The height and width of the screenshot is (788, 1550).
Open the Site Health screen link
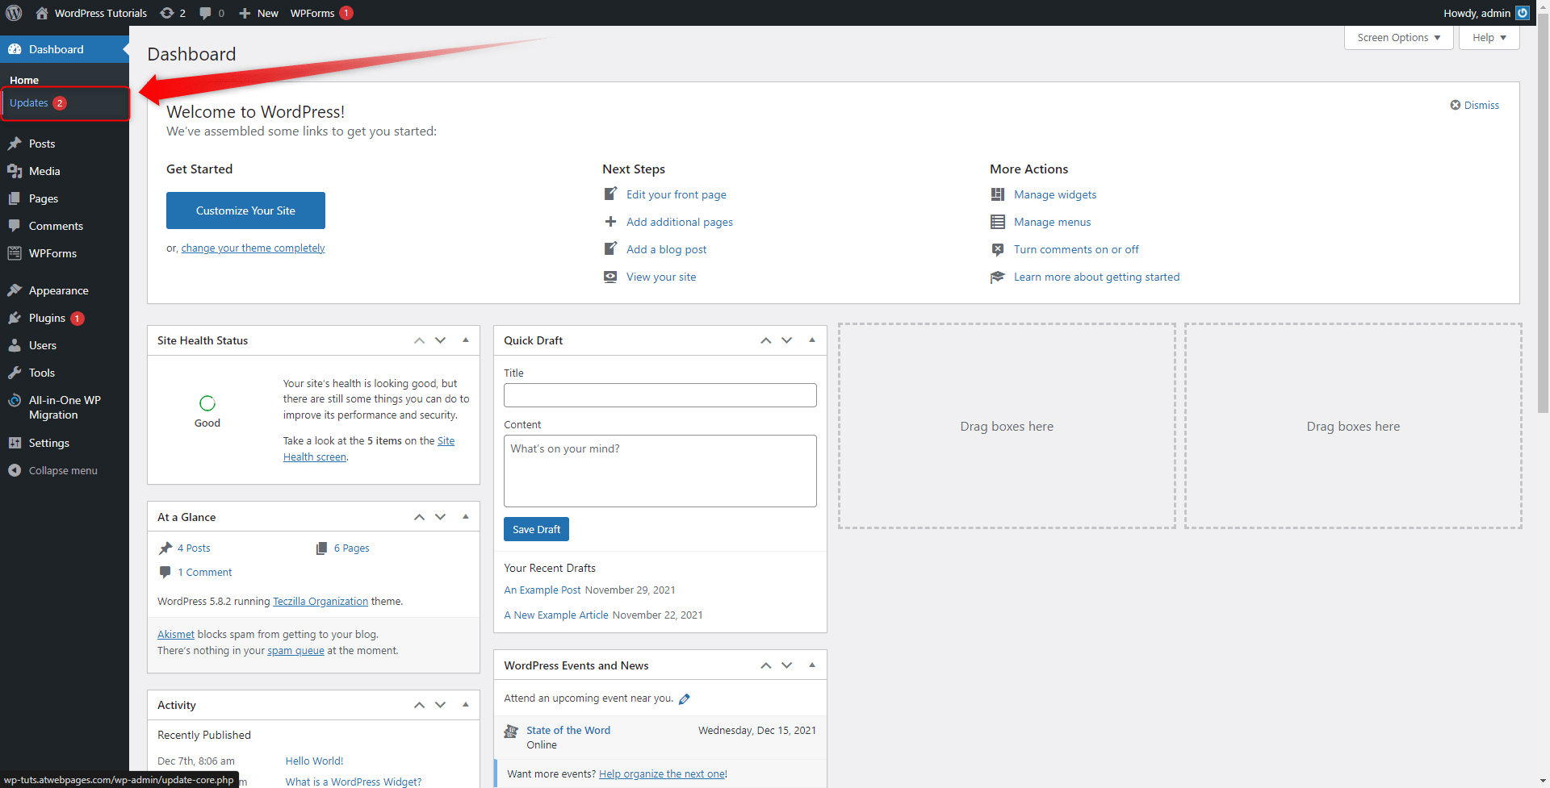pyautogui.click(x=369, y=448)
